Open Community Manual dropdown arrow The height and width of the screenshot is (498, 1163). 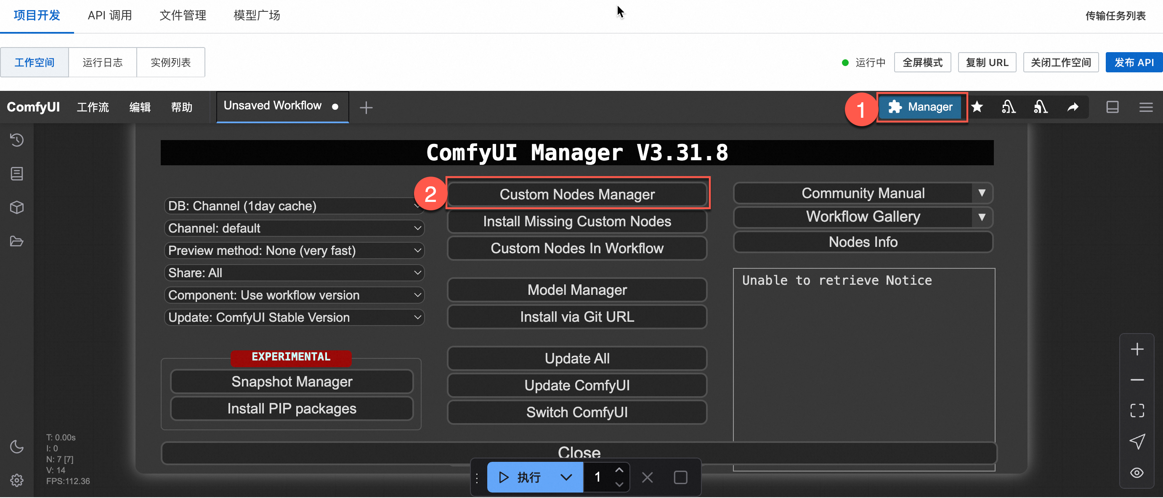[x=982, y=193]
